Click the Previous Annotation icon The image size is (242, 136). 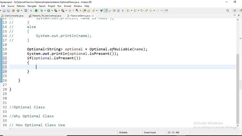coord(135,11)
